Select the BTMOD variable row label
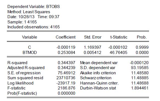This screenshot has height=101, width=160. click(x=30, y=53)
